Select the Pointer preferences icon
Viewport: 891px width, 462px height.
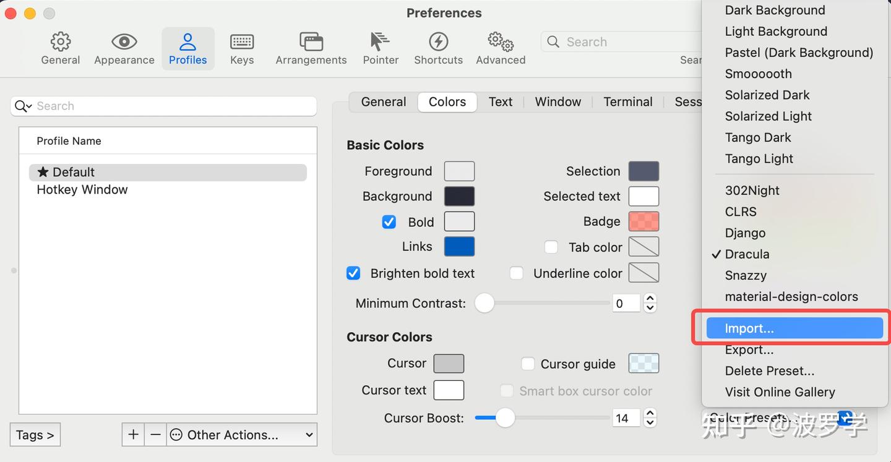pyautogui.click(x=380, y=48)
